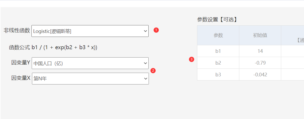Click the 非线性函数 label
This screenshot has height=119, width=304.
[17, 31]
